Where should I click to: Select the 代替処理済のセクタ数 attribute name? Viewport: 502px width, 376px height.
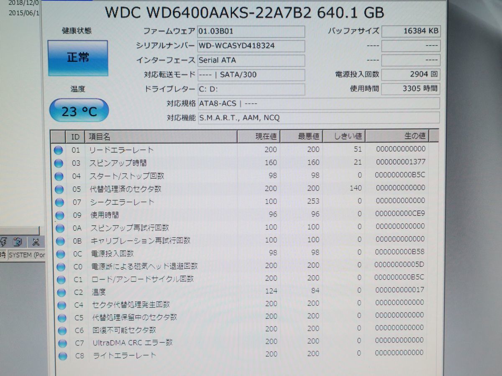click(x=125, y=189)
